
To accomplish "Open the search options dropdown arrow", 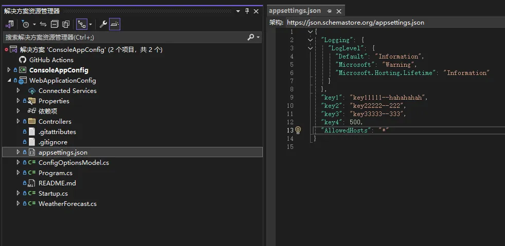I will click(x=258, y=37).
